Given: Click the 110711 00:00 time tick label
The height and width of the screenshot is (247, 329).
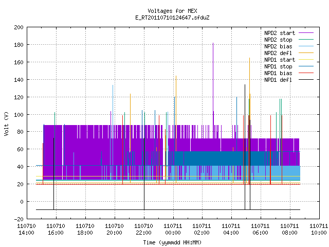Looking at the screenshot, I should pos(173,230).
